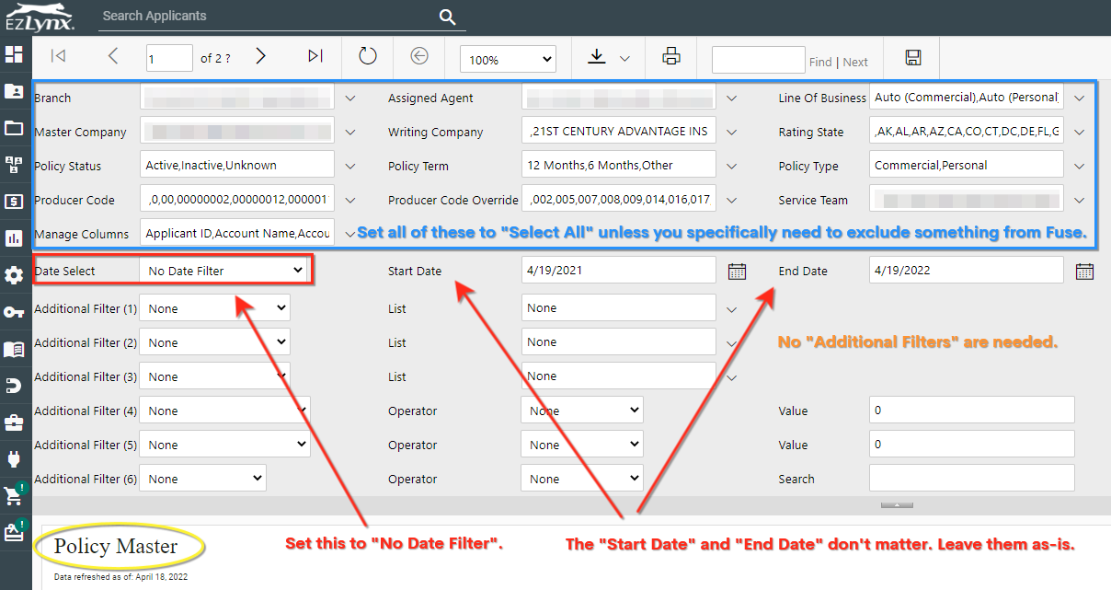Click the save floppy disk icon

pos(913,58)
